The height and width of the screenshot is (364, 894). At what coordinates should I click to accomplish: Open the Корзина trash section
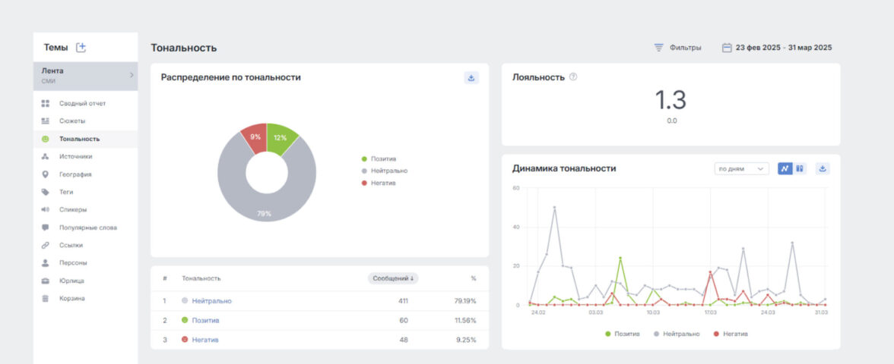pyautogui.click(x=71, y=298)
